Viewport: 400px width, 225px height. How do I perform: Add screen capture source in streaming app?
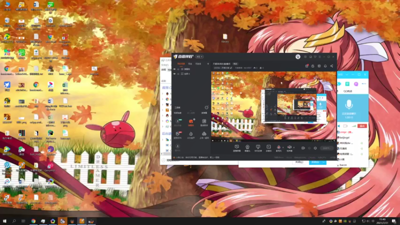[x=236, y=148]
